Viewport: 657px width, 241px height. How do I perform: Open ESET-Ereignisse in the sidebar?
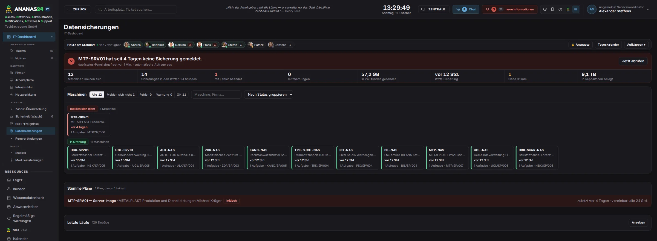point(31,124)
